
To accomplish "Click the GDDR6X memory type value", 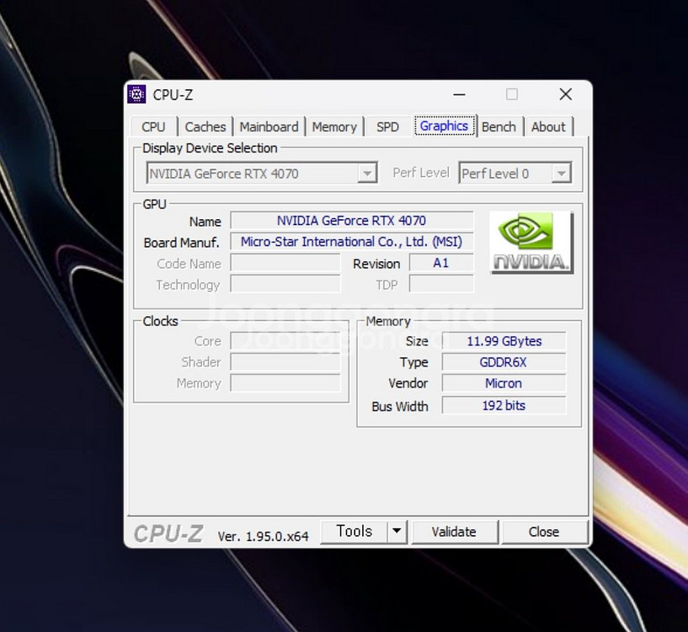I will pyautogui.click(x=504, y=362).
